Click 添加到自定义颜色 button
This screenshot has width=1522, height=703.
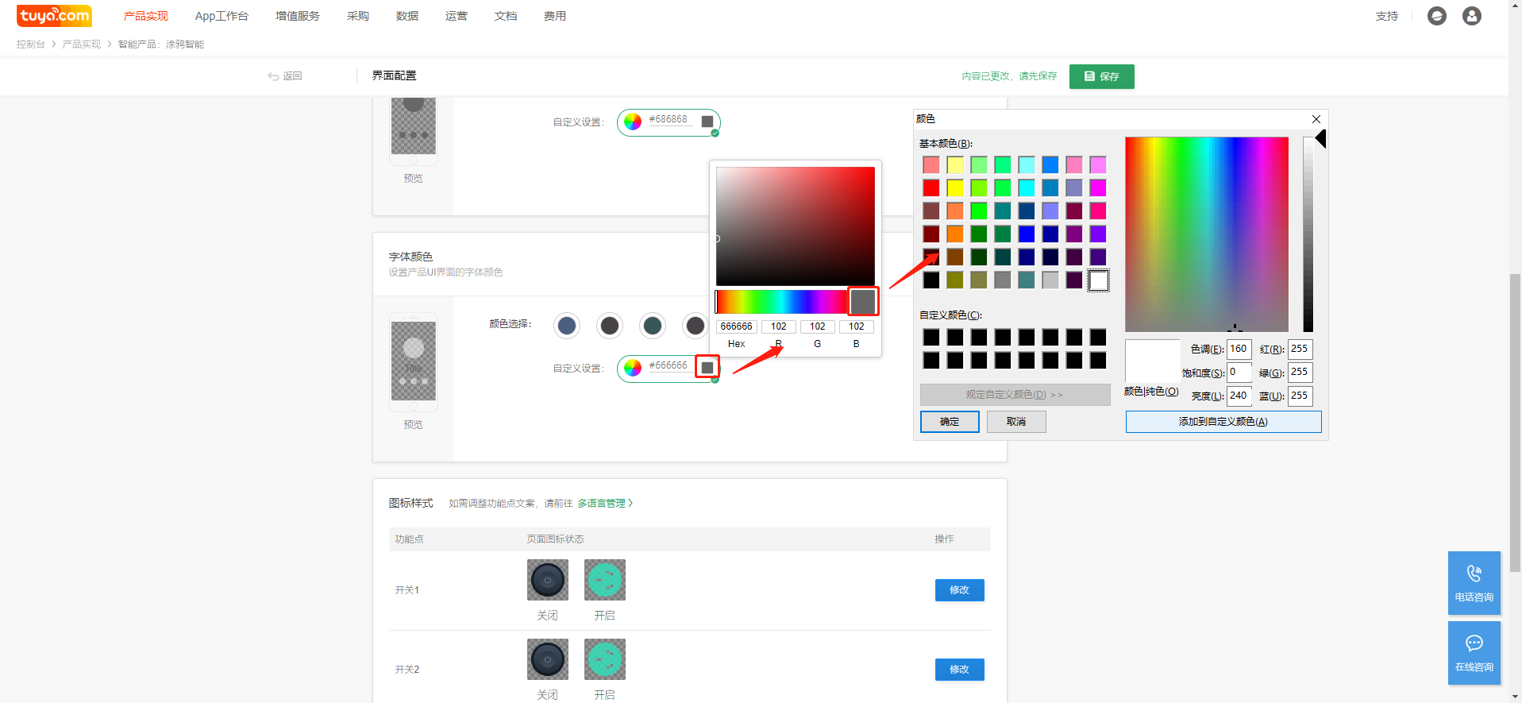[1223, 422]
